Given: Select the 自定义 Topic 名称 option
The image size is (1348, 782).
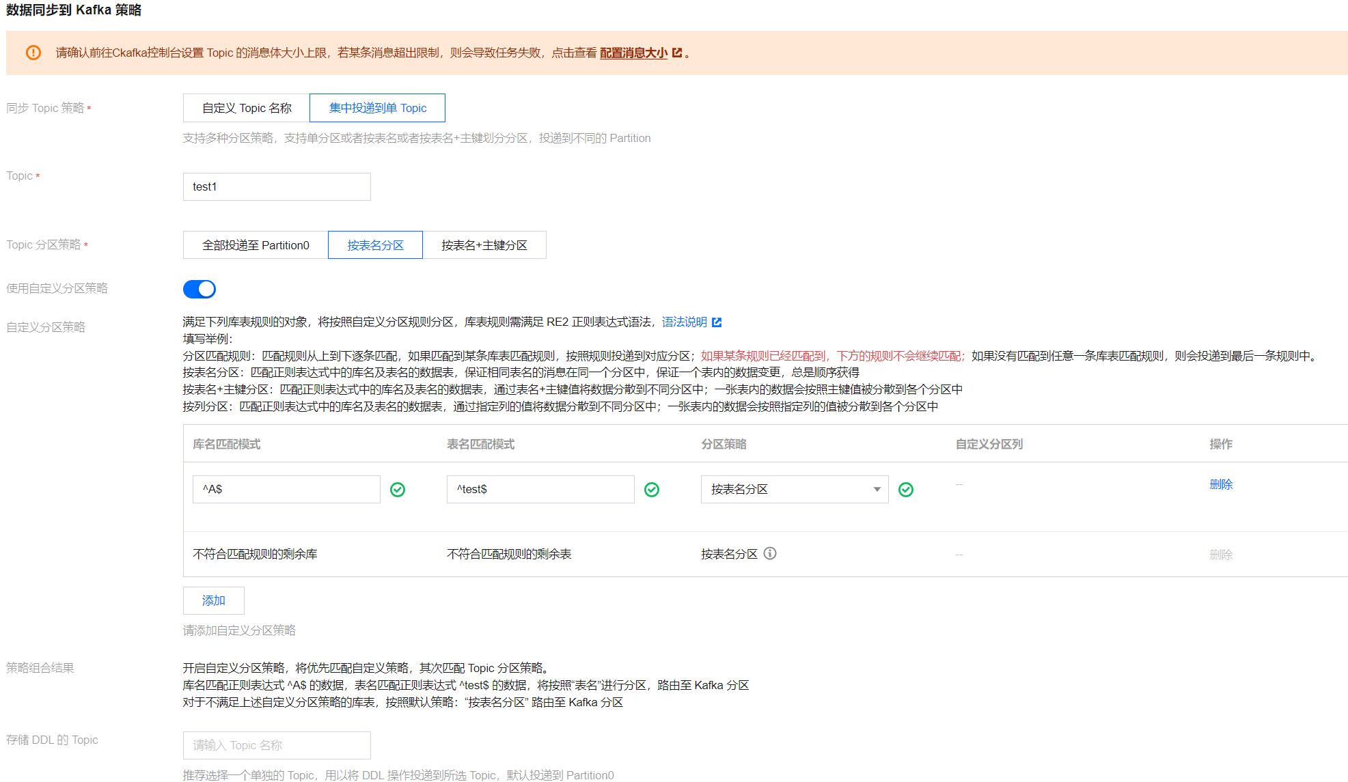Looking at the screenshot, I should tap(247, 108).
